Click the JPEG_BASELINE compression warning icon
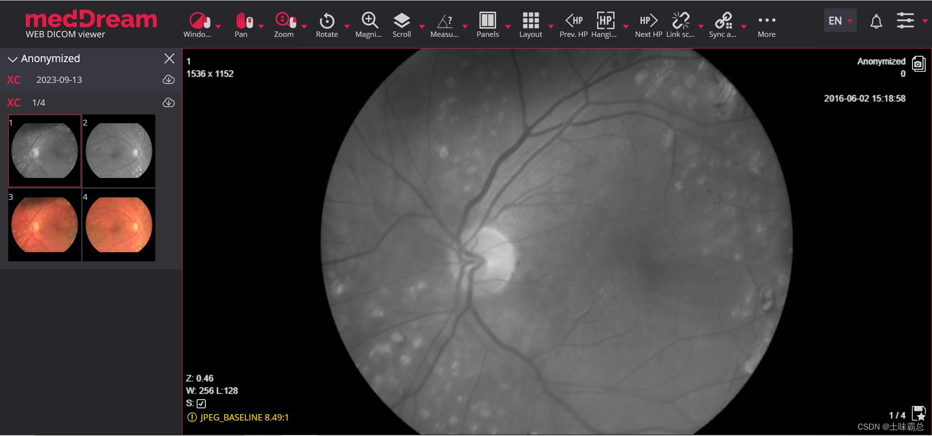This screenshot has width=932, height=436. [x=192, y=417]
